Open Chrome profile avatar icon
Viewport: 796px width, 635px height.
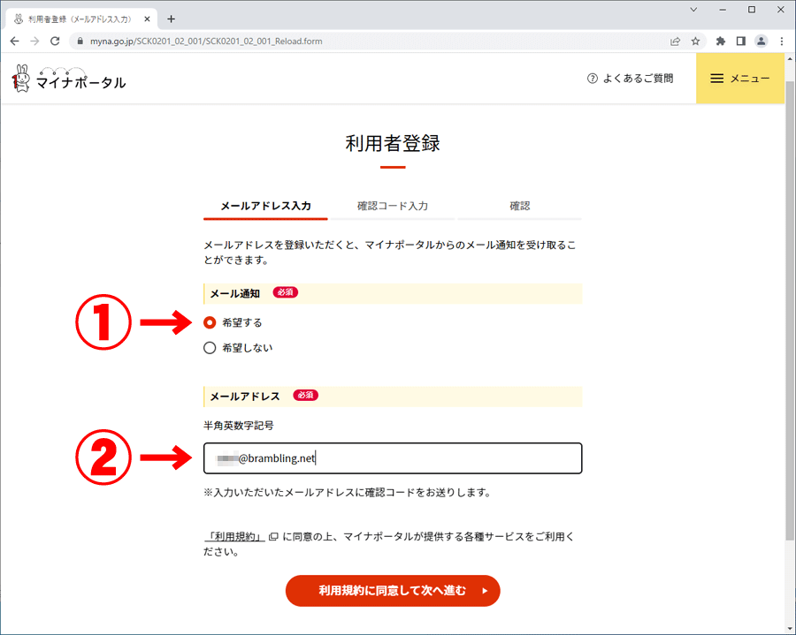(761, 41)
